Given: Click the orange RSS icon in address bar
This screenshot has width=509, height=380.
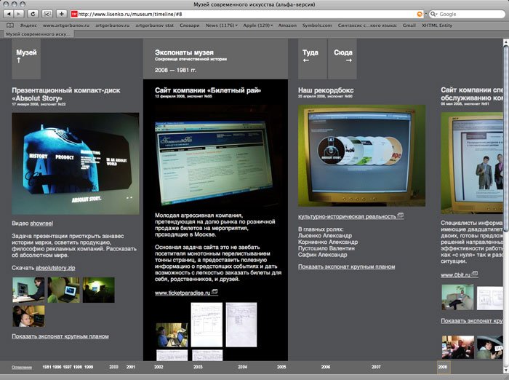Looking at the screenshot, I should pyautogui.click(x=420, y=14).
